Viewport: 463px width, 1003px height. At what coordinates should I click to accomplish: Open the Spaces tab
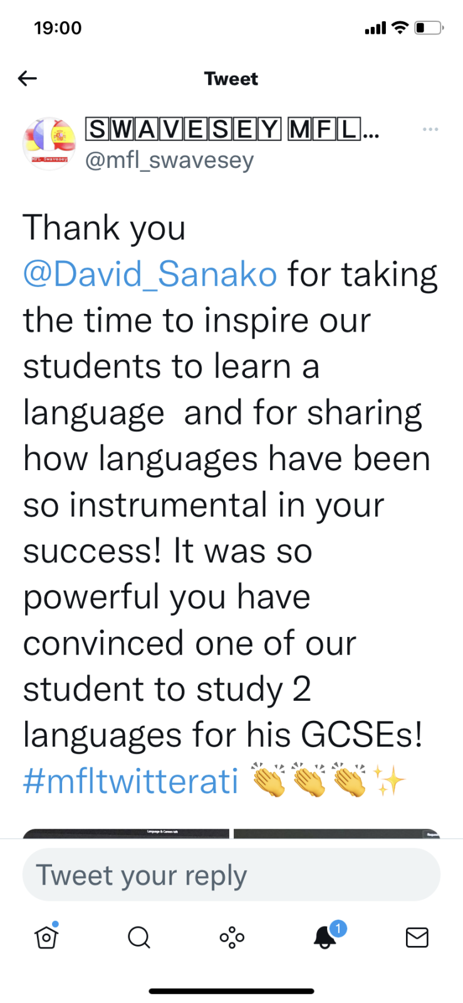tap(232, 937)
